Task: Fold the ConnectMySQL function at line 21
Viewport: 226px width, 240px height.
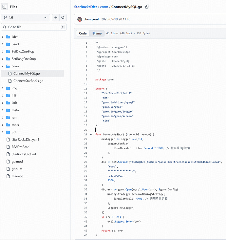Action: click(91, 134)
